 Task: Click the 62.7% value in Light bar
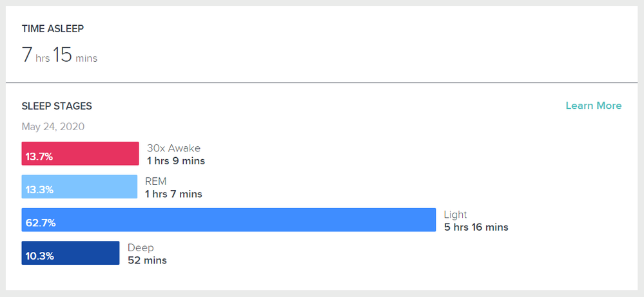[x=40, y=223]
